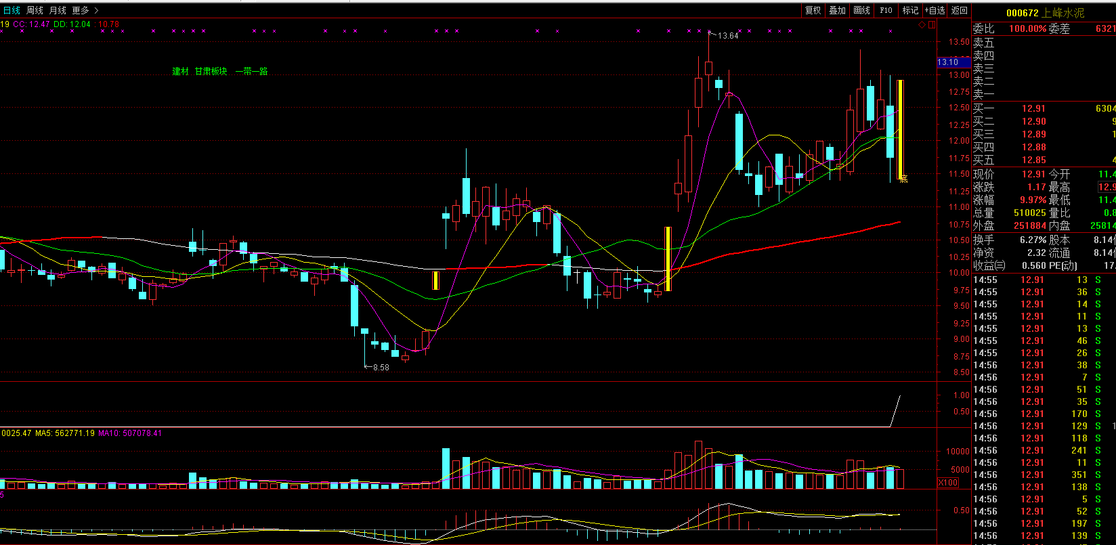Click the 买二 bid row at 12.90

pyautogui.click(x=1044, y=121)
